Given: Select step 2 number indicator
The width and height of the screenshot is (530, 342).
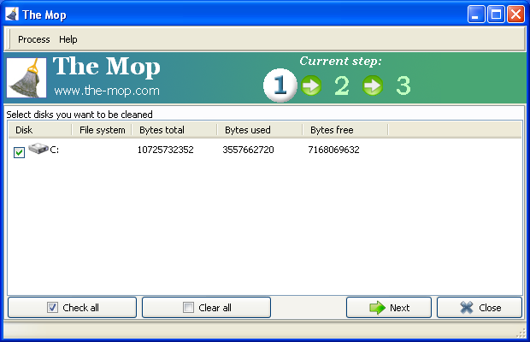Looking at the screenshot, I should [x=342, y=85].
